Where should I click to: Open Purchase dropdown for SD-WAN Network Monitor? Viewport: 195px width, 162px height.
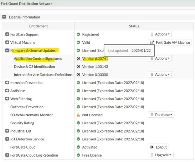tap(161, 115)
